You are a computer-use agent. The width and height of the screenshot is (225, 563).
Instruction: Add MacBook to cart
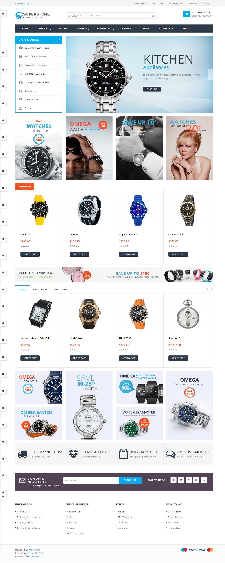pos(30,254)
